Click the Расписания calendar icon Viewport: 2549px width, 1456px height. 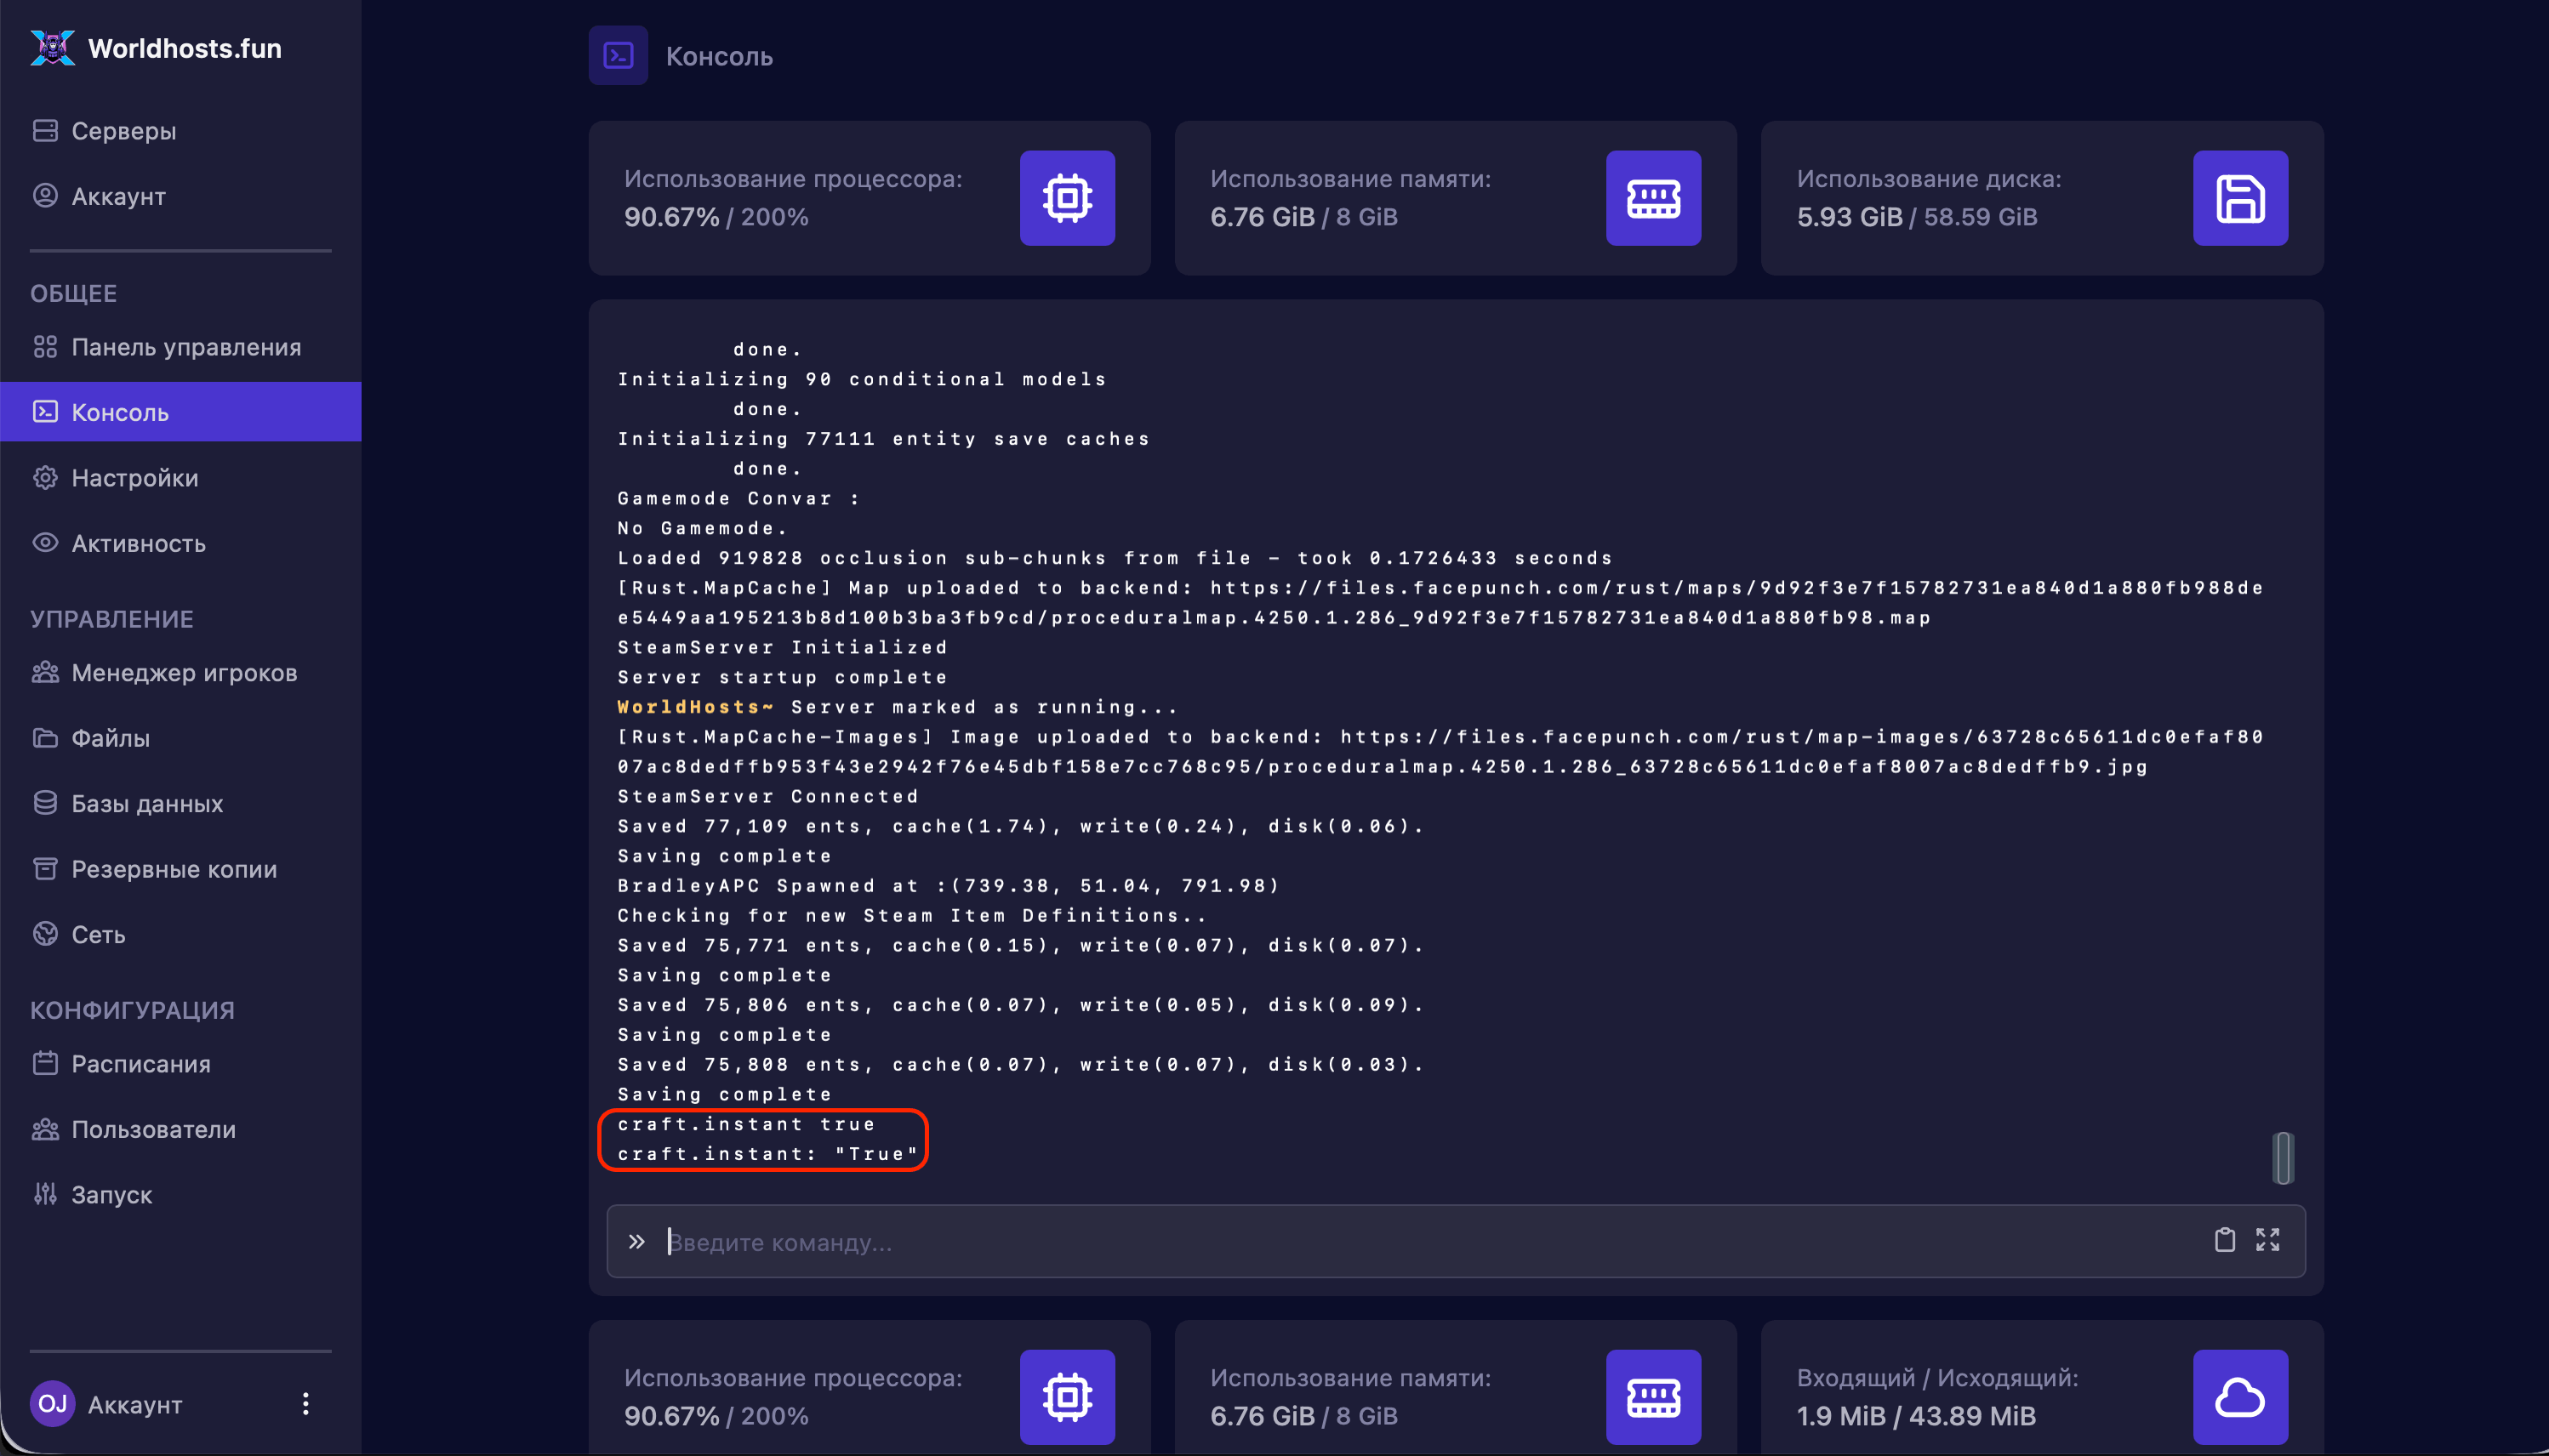pos(45,1063)
